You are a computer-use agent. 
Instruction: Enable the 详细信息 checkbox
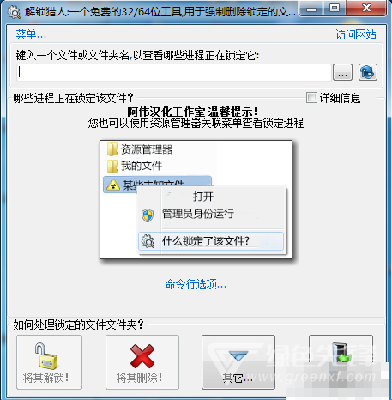311,98
